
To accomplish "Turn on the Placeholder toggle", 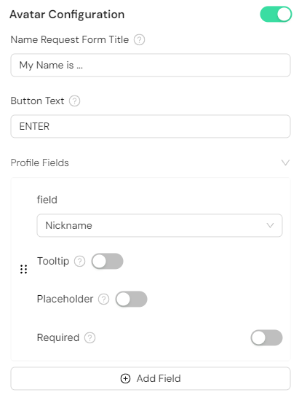I will tap(132, 299).
